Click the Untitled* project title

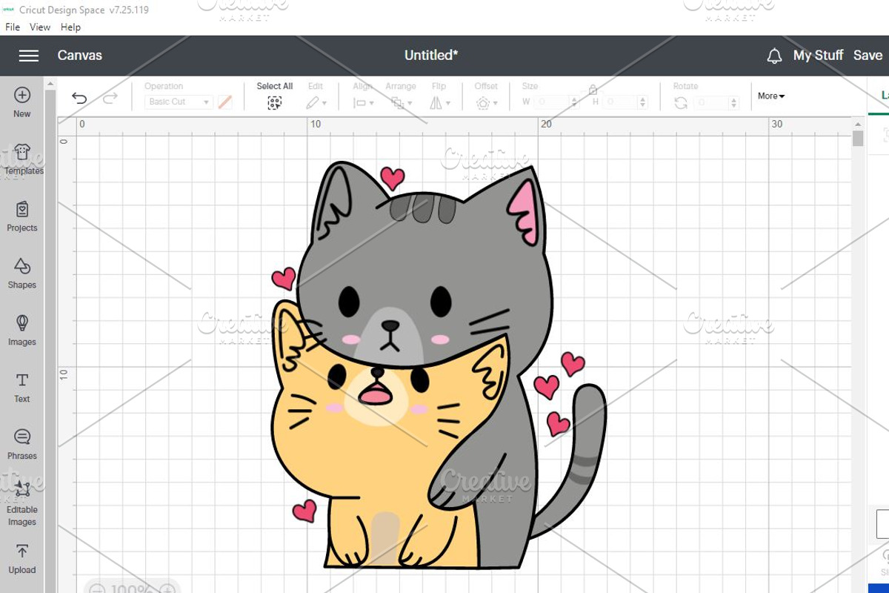tap(431, 56)
